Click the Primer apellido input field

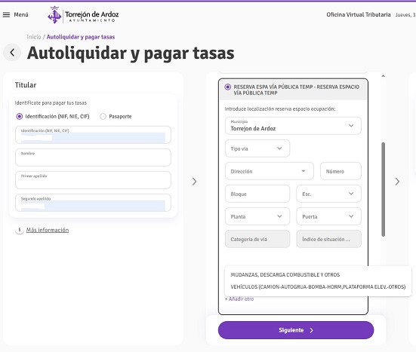point(93,180)
